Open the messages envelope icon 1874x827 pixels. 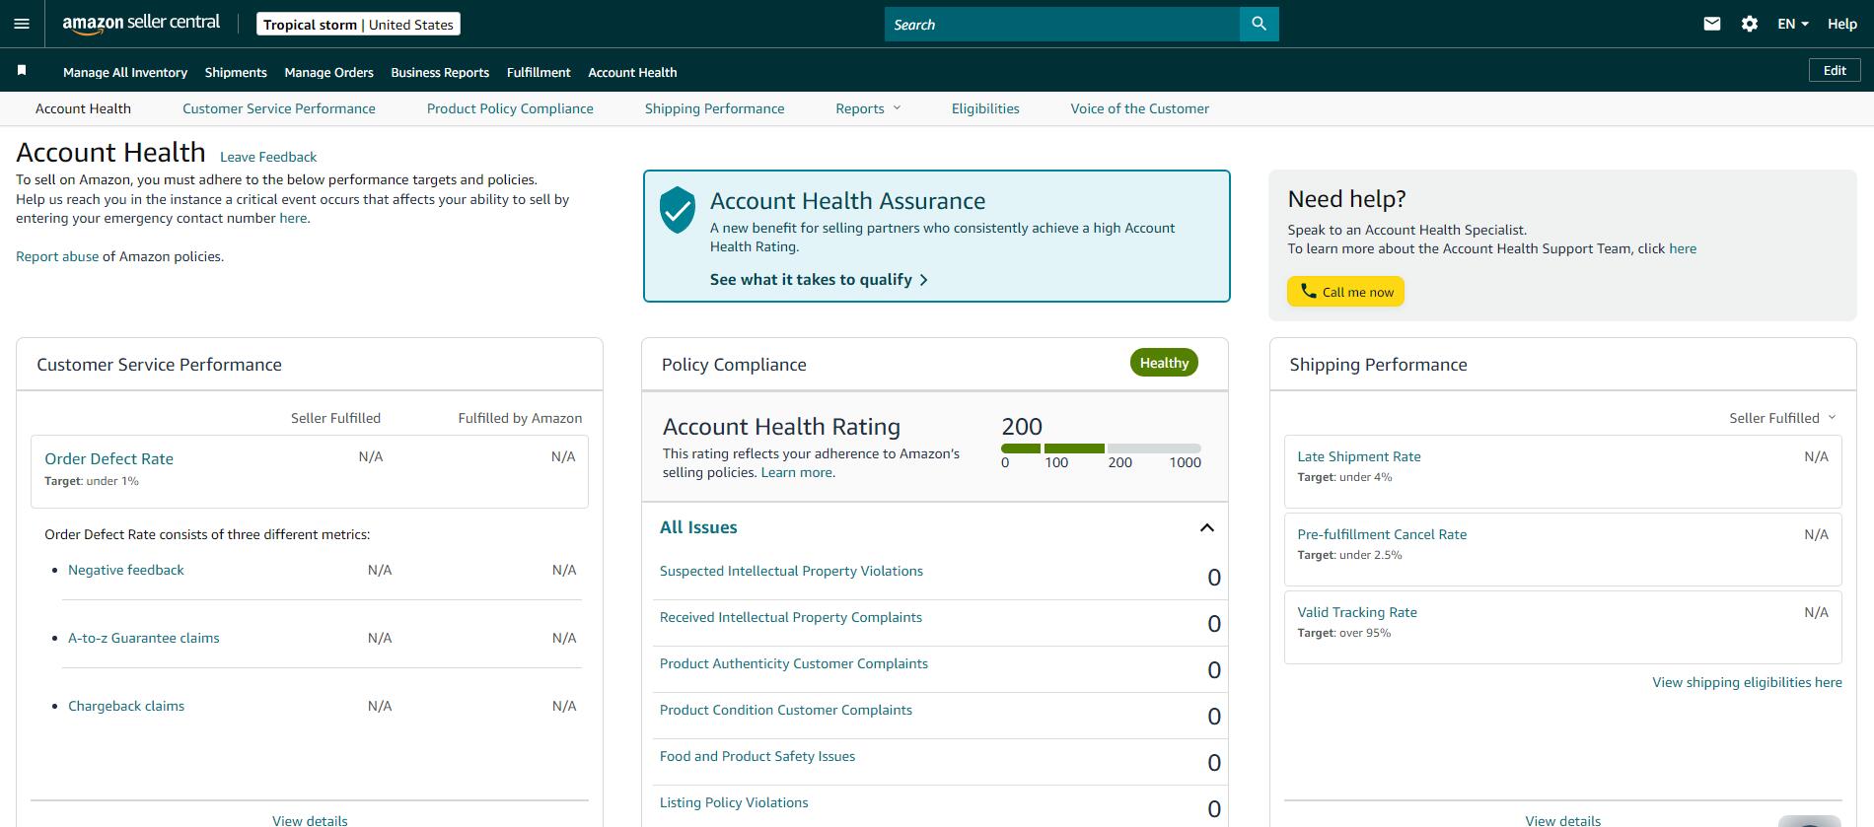coord(1712,24)
